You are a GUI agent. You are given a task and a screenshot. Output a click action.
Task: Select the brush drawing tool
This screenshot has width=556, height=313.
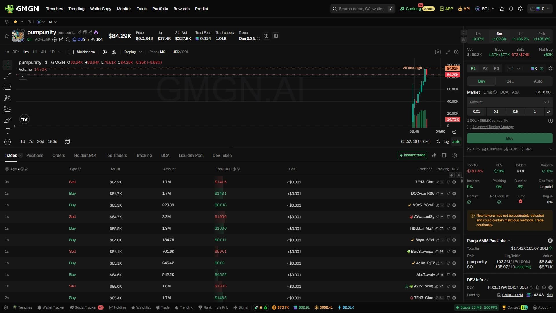point(8,120)
